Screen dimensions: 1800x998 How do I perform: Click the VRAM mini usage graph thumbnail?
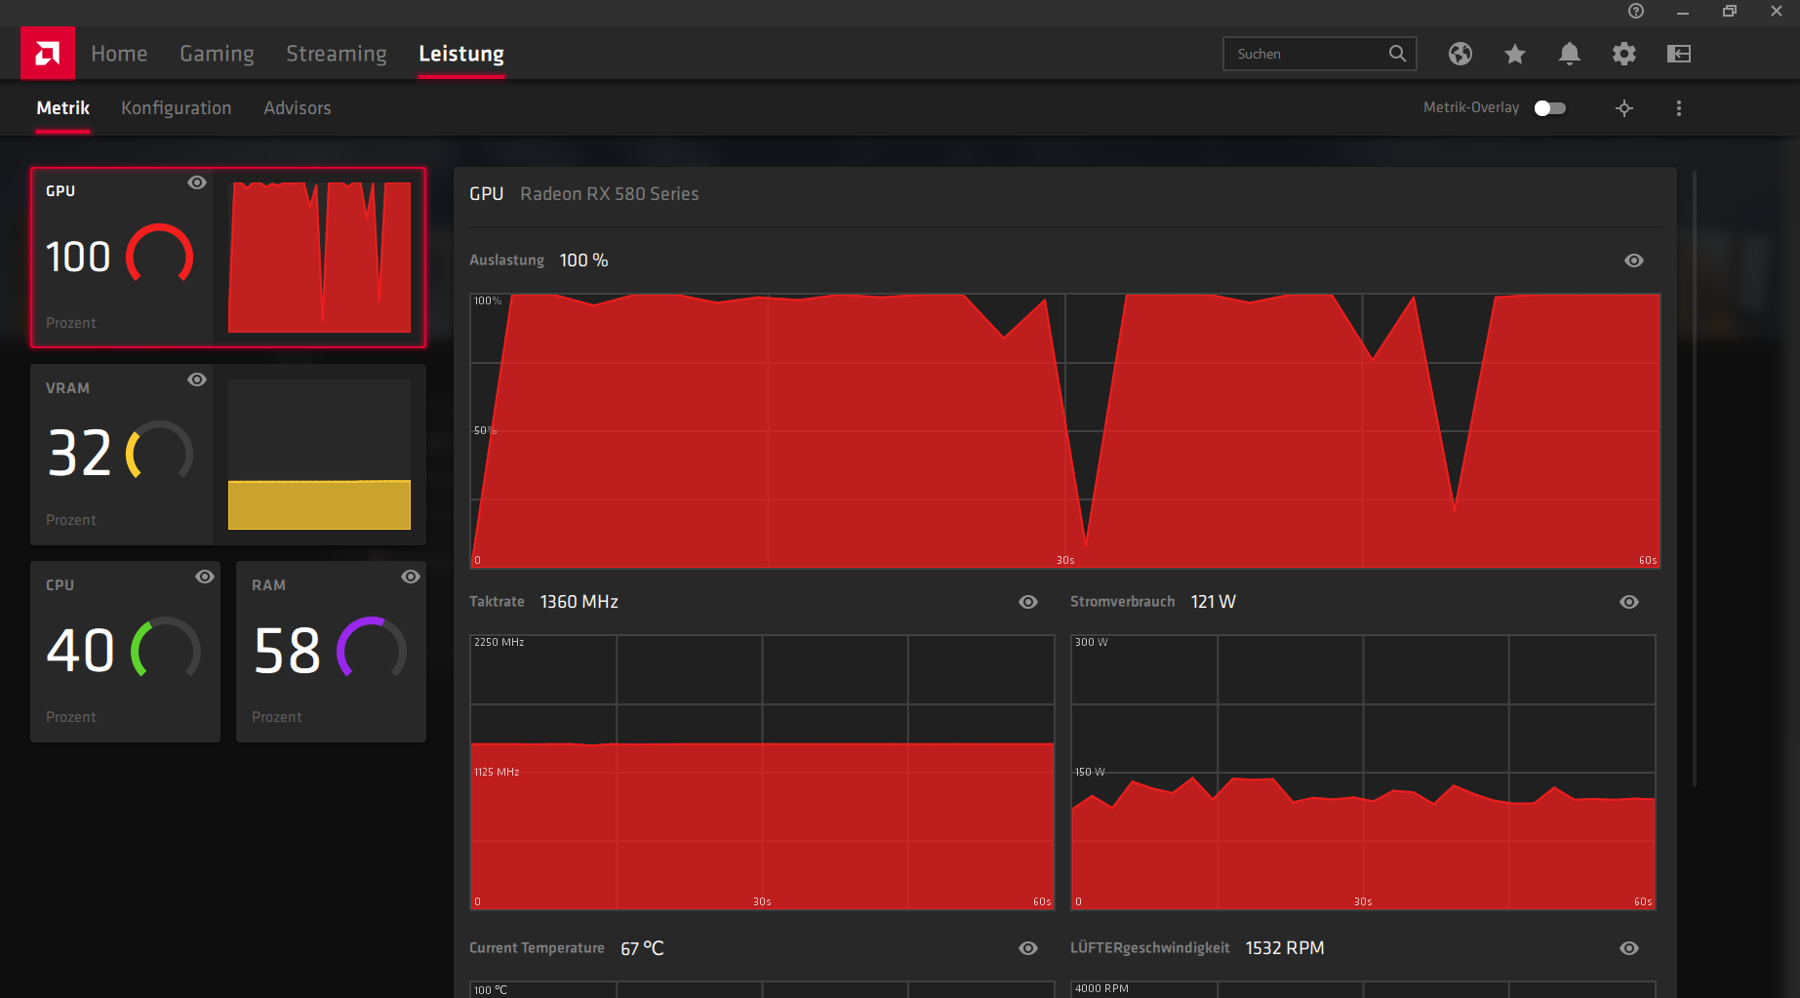319,455
